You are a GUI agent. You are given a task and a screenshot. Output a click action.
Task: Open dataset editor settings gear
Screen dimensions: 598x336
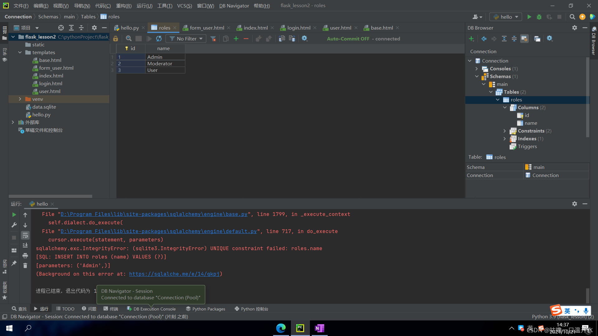click(305, 38)
